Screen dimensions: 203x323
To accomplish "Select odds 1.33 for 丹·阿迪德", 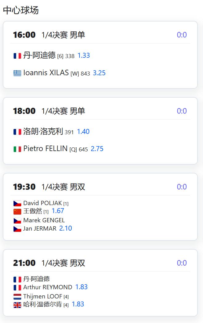I will [x=84, y=55].
